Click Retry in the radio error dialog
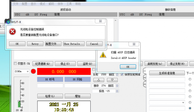Viewport: 194px width, 112px height. [x=35, y=44]
